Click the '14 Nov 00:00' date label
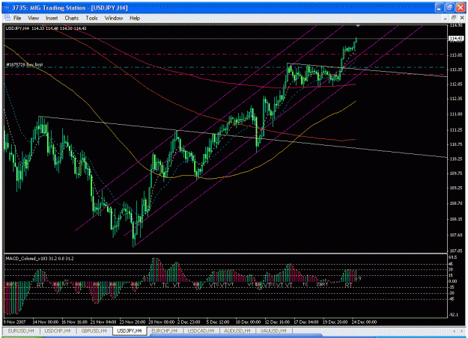The width and height of the screenshot is (468, 338). click(x=46, y=322)
